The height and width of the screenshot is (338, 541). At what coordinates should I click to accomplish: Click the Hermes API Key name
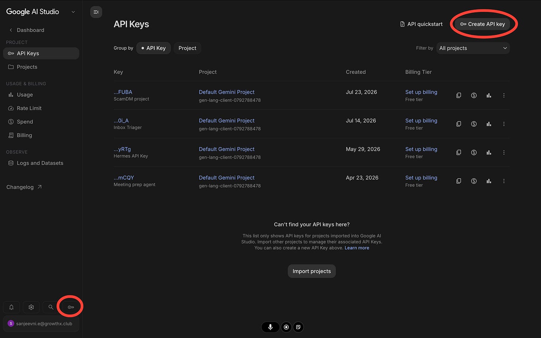click(x=131, y=156)
